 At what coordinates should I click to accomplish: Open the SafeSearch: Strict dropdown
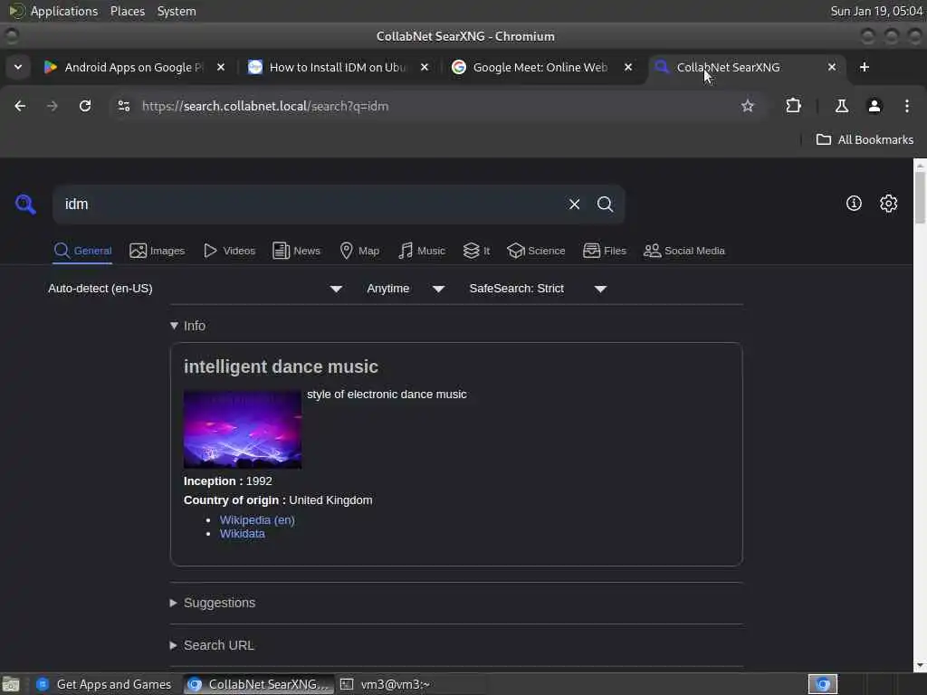click(x=538, y=289)
